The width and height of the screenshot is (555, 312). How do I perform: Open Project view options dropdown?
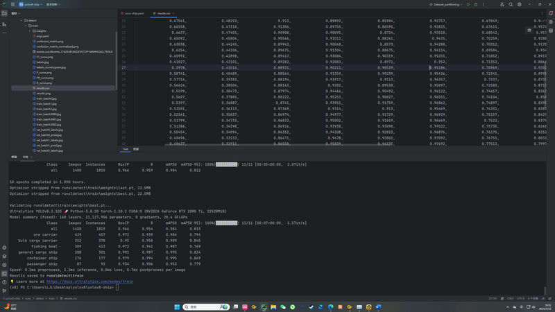point(15,13)
